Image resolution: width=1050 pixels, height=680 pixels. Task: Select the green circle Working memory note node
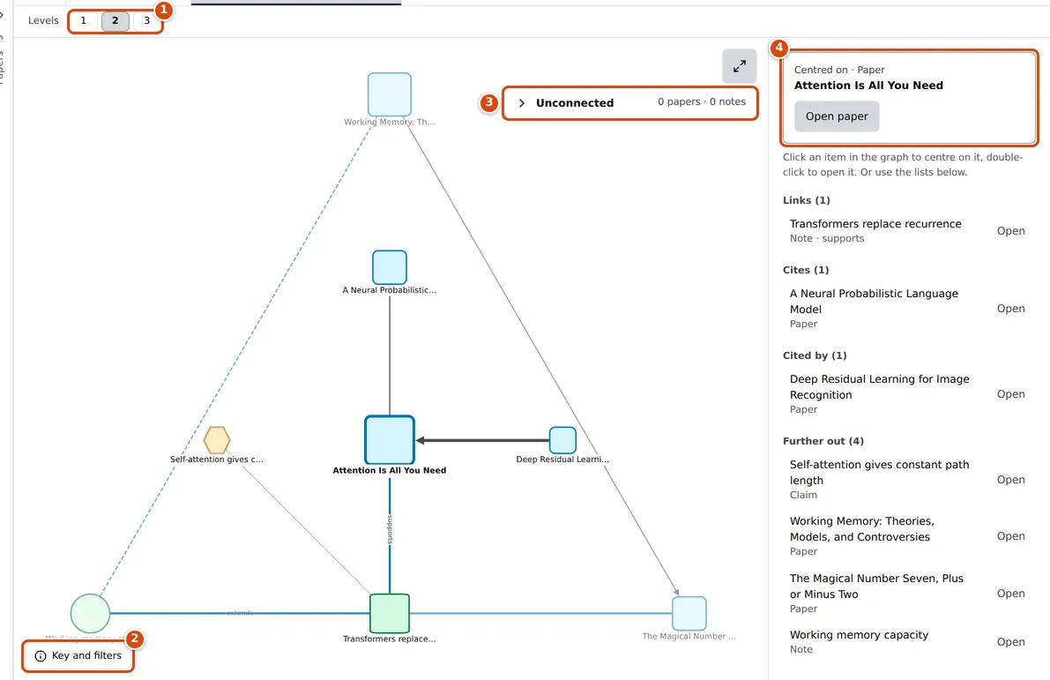tap(91, 613)
